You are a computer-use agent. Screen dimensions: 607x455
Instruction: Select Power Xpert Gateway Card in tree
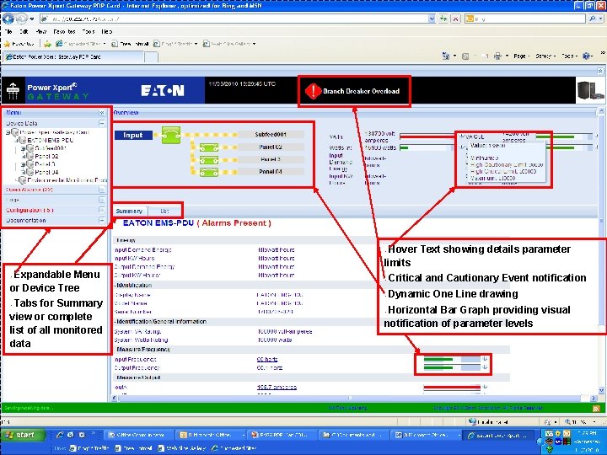point(55,132)
